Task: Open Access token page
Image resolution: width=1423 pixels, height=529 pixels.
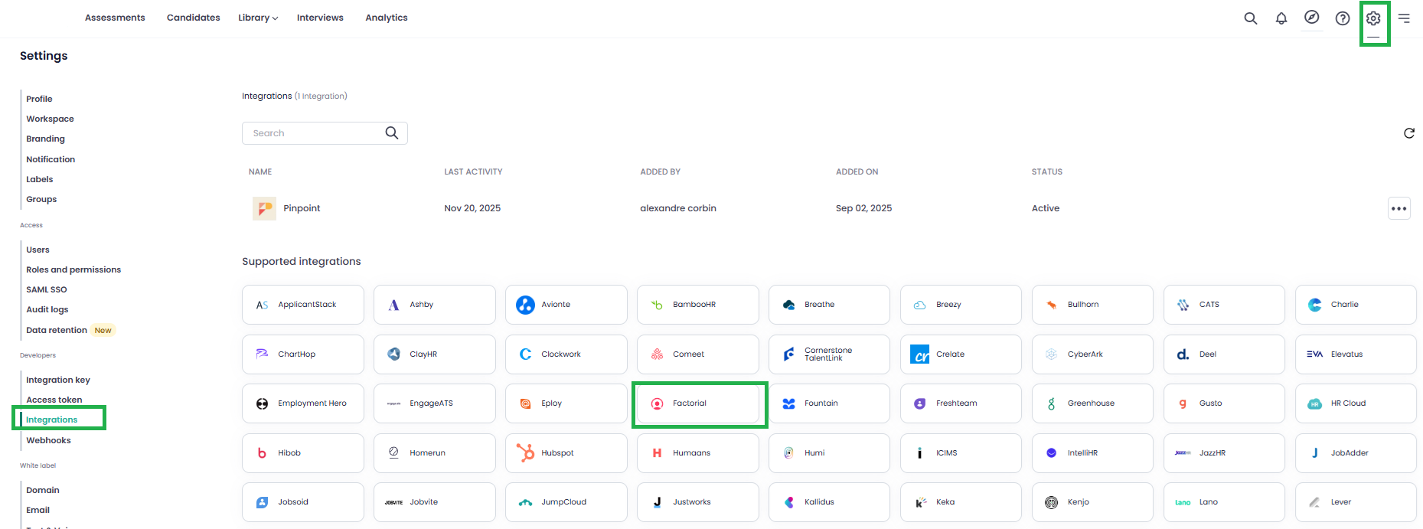Action: click(x=54, y=400)
